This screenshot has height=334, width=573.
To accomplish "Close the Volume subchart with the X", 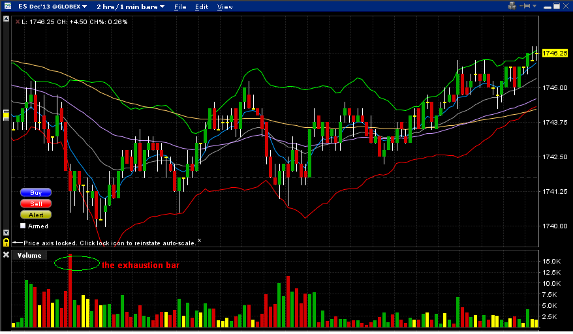I will tap(6, 254).
